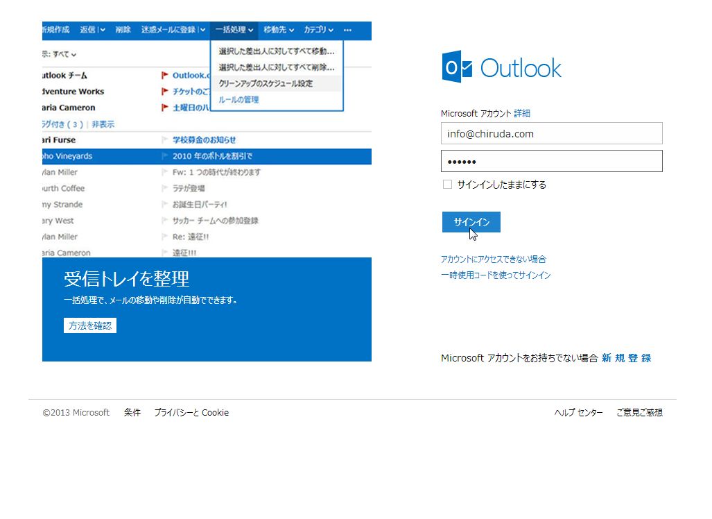Click the ©2013 Microsoft footer text
712x519 pixels.
pos(76,413)
